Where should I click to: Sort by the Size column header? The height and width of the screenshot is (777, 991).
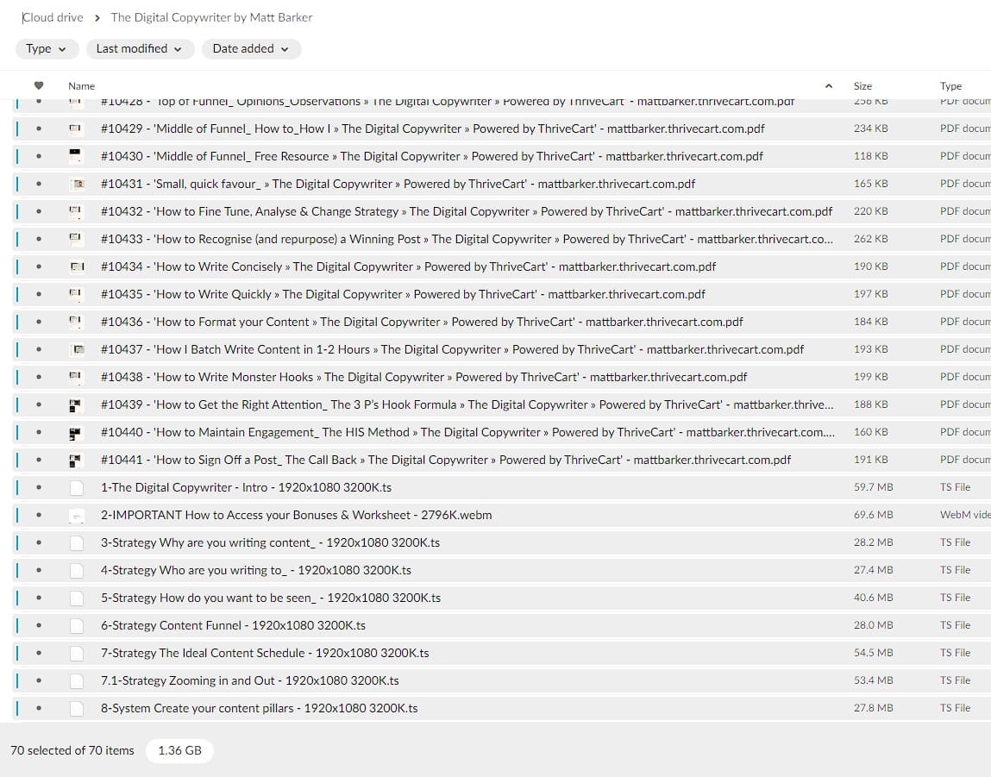(x=862, y=85)
